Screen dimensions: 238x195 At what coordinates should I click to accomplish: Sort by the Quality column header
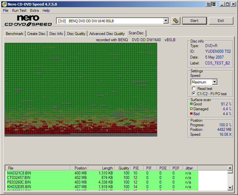point(123,168)
